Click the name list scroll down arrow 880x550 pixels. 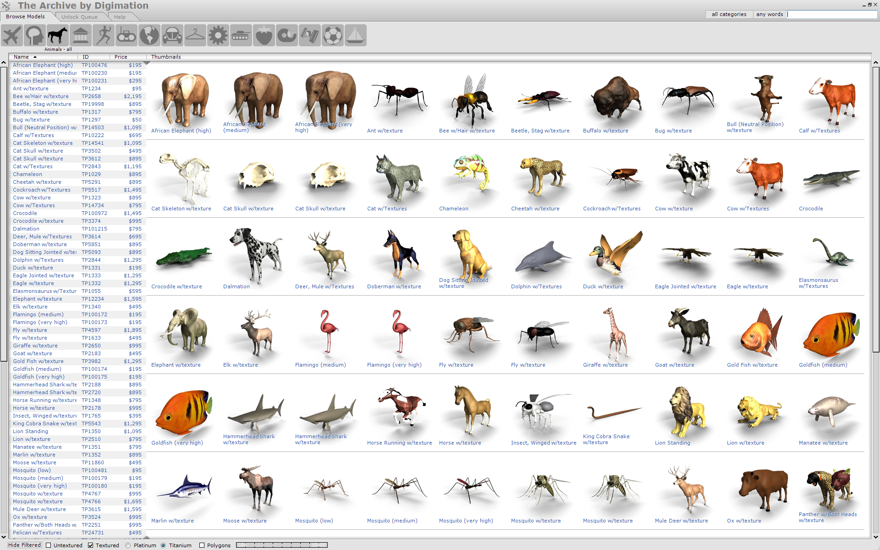pyautogui.click(x=4, y=536)
